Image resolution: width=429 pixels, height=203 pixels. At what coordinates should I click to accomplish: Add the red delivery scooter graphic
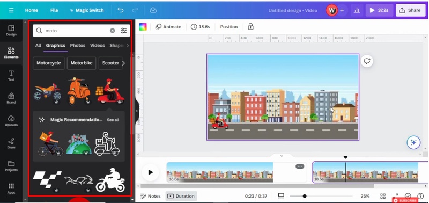[110, 91]
